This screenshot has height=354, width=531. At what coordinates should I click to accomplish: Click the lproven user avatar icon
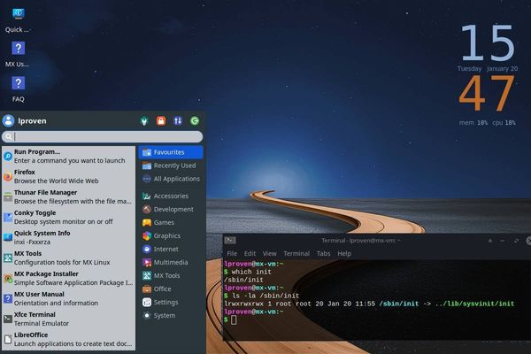[x=8, y=120]
